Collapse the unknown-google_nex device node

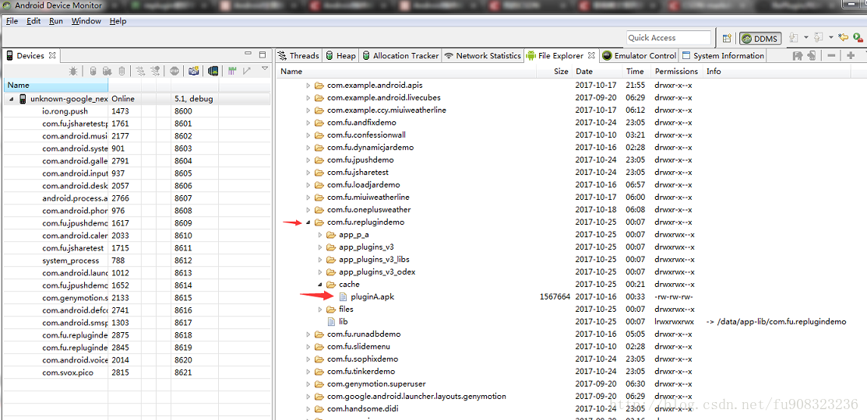[x=11, y=99]
